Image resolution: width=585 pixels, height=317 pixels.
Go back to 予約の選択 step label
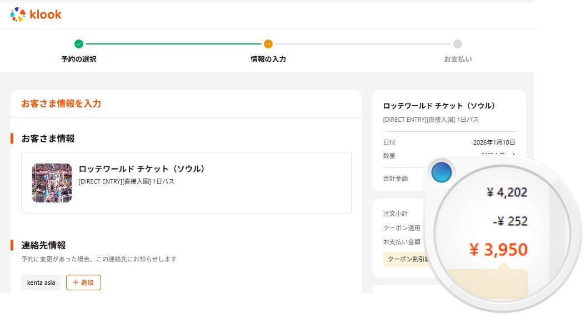click(79, 59)
